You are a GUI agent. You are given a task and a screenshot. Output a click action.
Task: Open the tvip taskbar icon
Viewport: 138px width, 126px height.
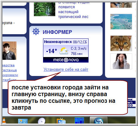click(x=61, y=121)
